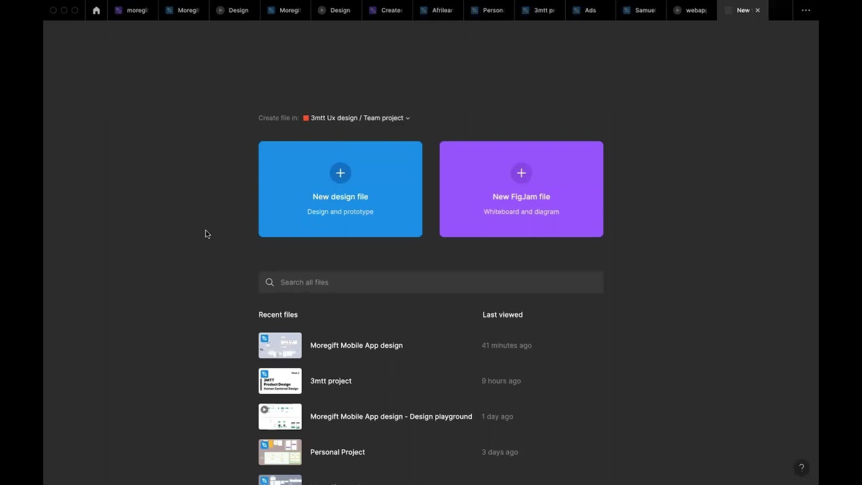Click the search magnifier icon

[269, 282]
